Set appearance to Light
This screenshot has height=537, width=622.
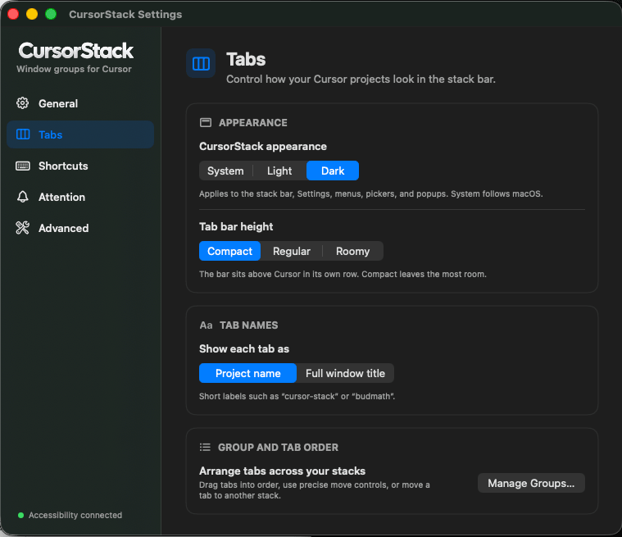[x=279, y=171]
